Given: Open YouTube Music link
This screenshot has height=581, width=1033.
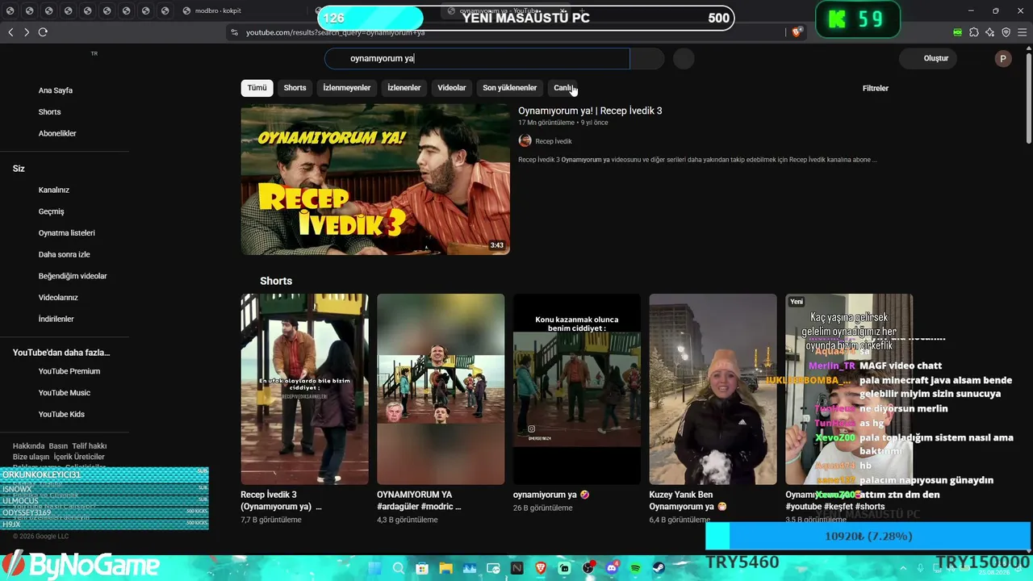Looking at the screenshot, I should coord(65,393).
